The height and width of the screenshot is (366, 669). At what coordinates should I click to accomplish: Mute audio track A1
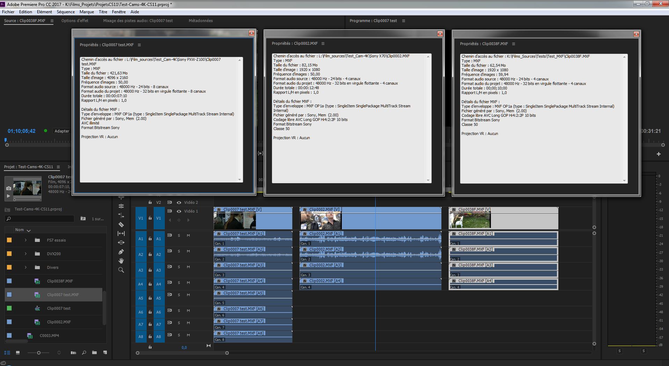[x=188, y=235]
